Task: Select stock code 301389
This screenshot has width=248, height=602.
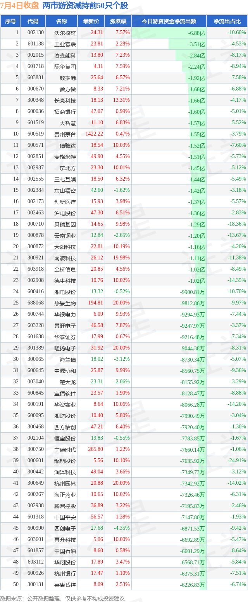Action: pyautogui.click(x=35, y=348)
